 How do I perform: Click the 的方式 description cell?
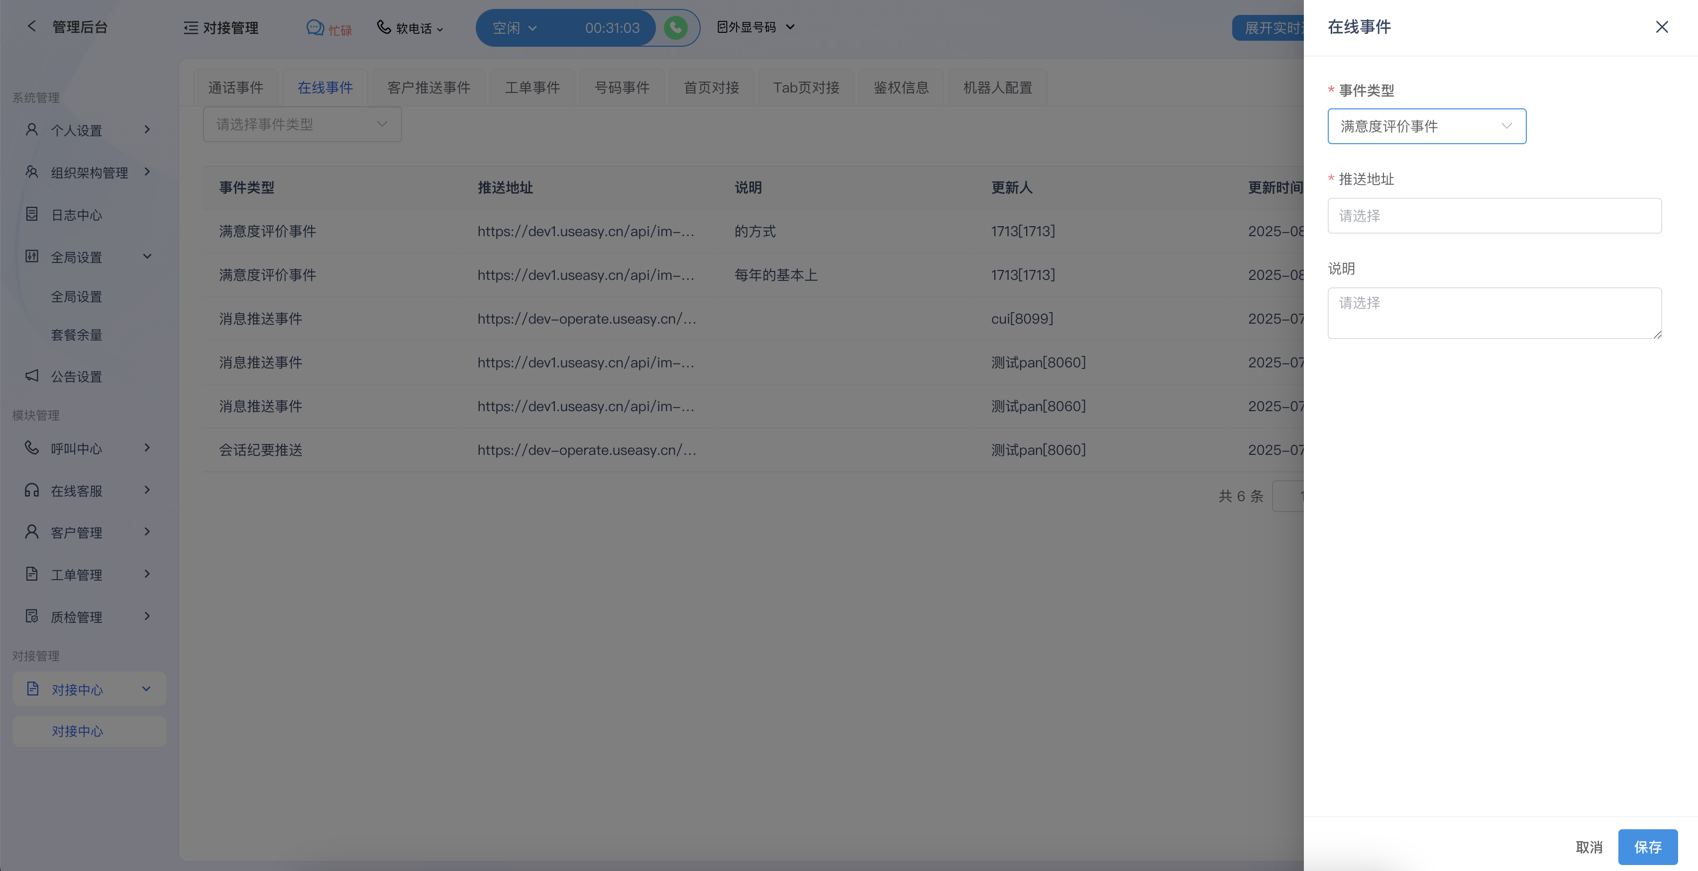[755, 231]
